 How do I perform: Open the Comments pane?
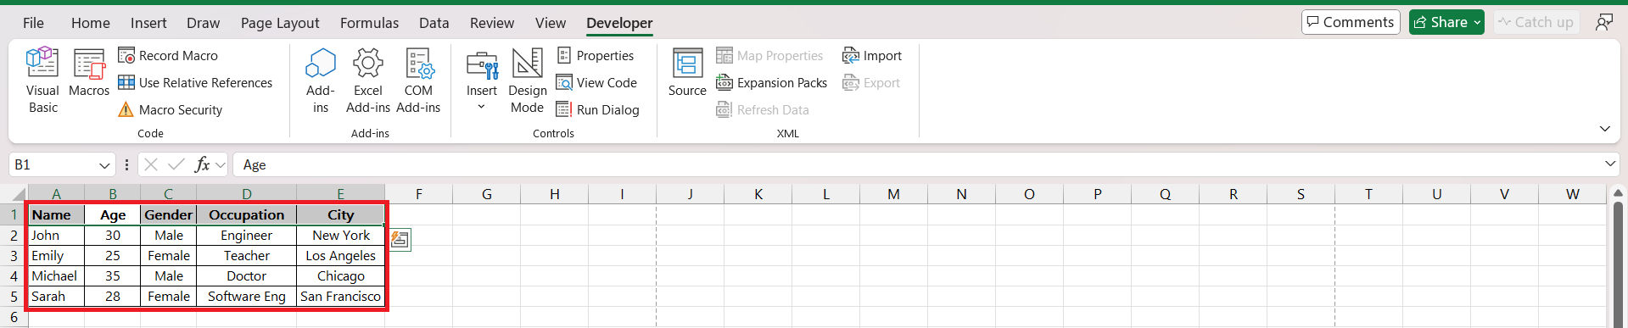point(1351,22)
